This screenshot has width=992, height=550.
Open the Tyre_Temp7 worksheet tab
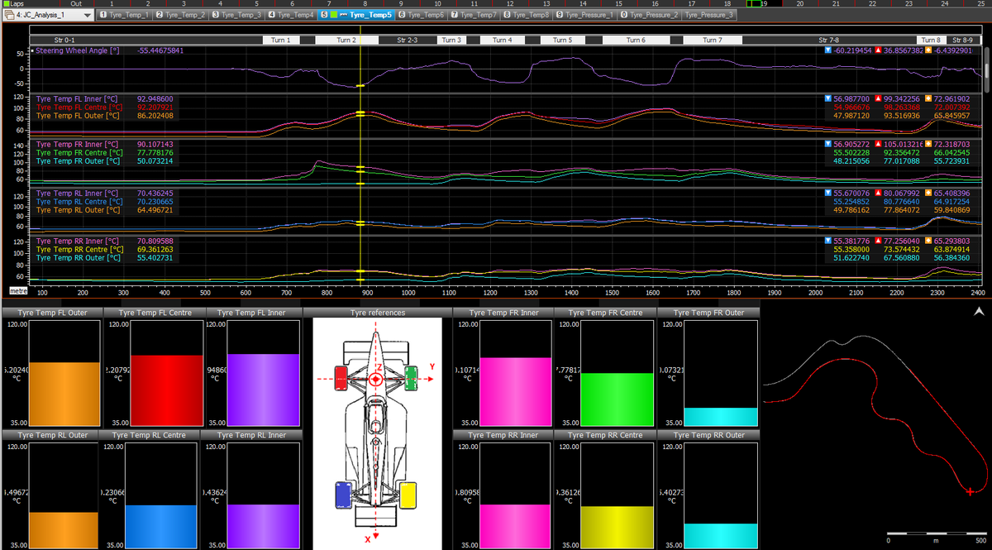pyautogui.click(x=475, y=15)
